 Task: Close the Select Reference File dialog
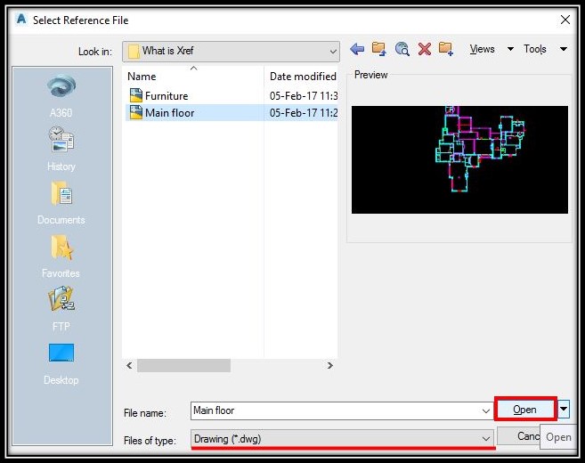click(x=565, y=20)
